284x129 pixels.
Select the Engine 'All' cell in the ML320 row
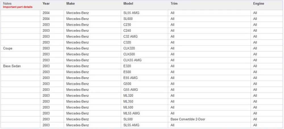[255, 96]
